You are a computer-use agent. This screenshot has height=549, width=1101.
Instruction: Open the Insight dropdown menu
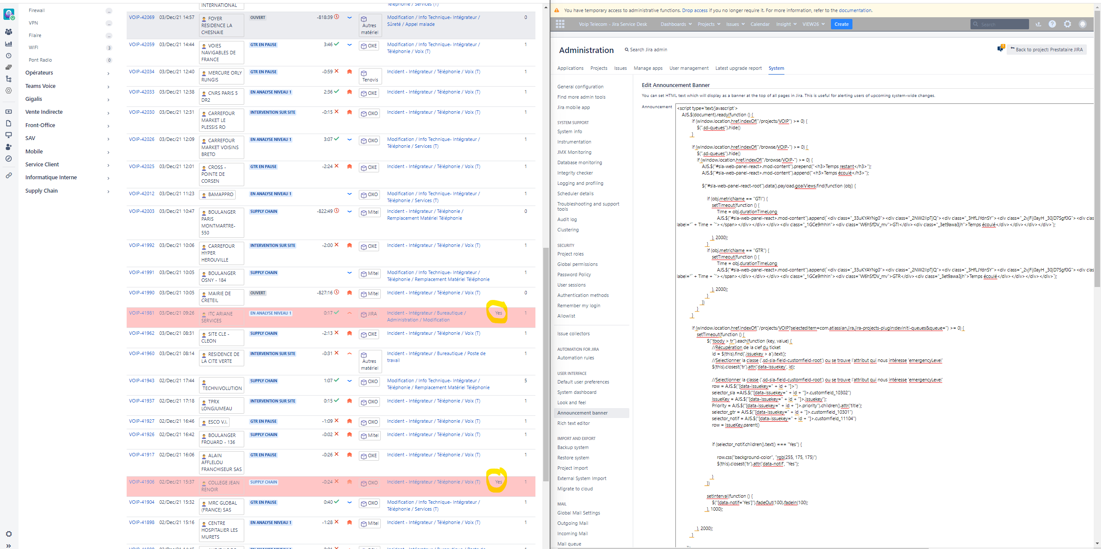click(x=786, y=24)
